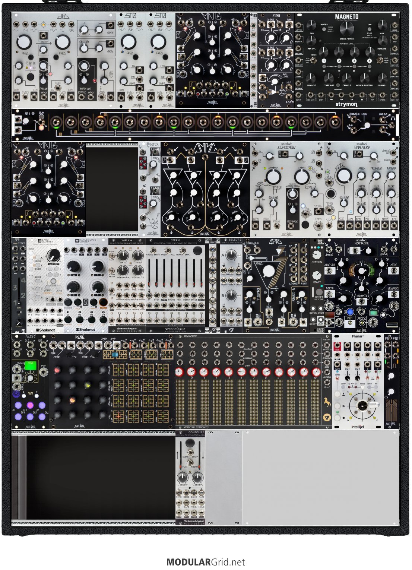
Task: Click the Select 2 channel A knob
Action: [231, 255]
